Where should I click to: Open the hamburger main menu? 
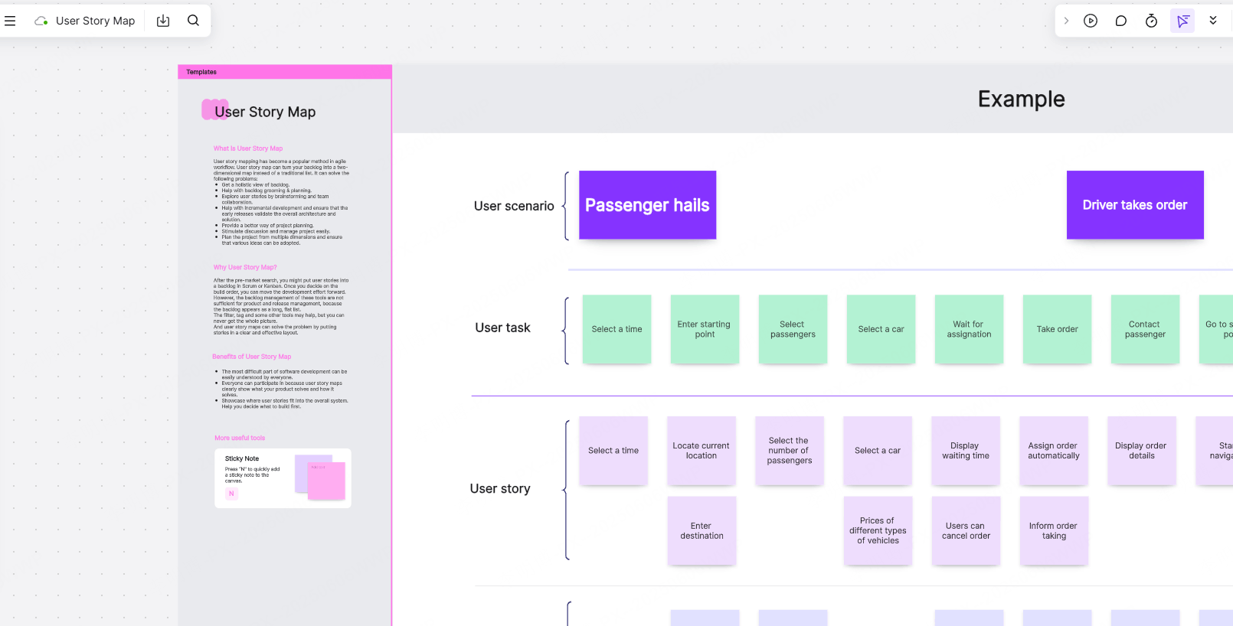point(10,21)
